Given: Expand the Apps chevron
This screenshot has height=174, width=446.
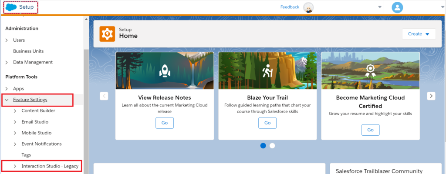Looking at the screenshot, I should (x=7, y=89).
